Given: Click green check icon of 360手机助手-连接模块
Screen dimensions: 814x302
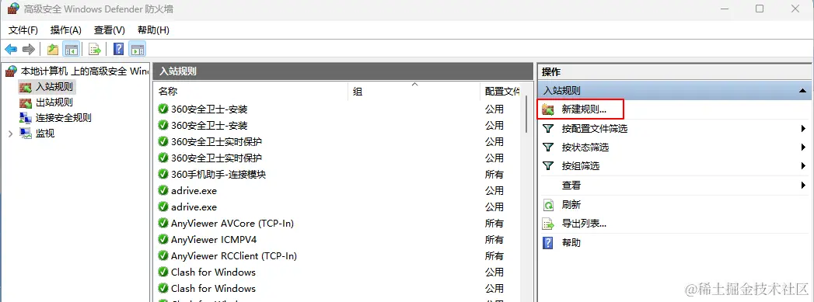Looking at the screenshot, I should pyautogui.click(x=163, y=174).
